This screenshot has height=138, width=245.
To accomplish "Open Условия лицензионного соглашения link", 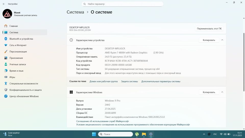I will coord(133,125).
